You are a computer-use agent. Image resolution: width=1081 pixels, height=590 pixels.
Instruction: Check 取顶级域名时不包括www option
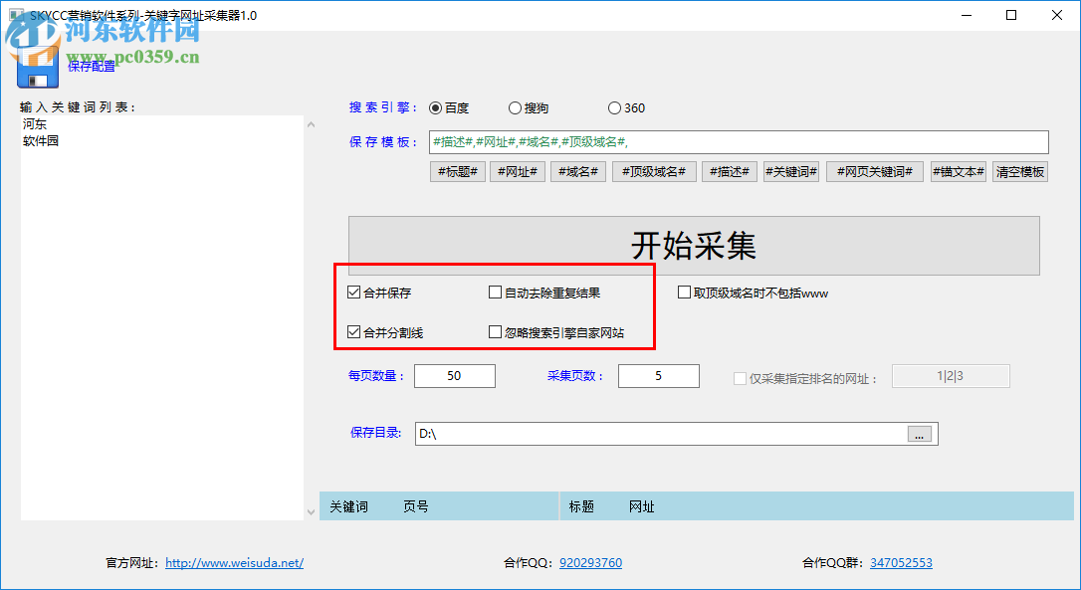click(684, 292)
